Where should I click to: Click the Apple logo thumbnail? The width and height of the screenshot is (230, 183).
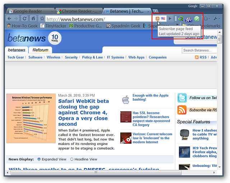click(126, 99)
